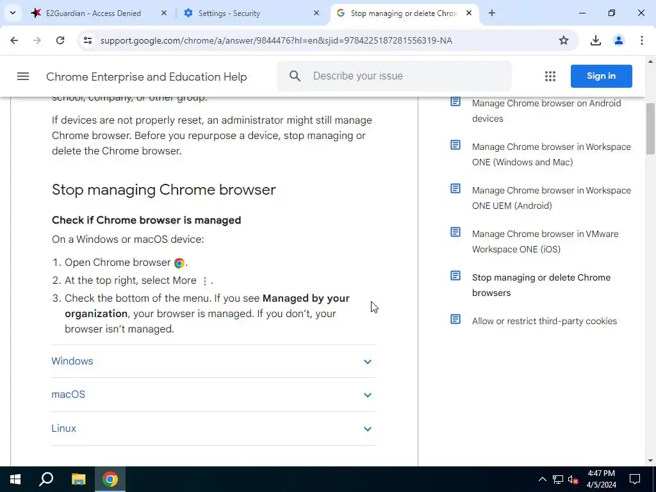656x492 pixels.
Task: Click Chrome Enterprise and Education Help title
Action: 147,77
